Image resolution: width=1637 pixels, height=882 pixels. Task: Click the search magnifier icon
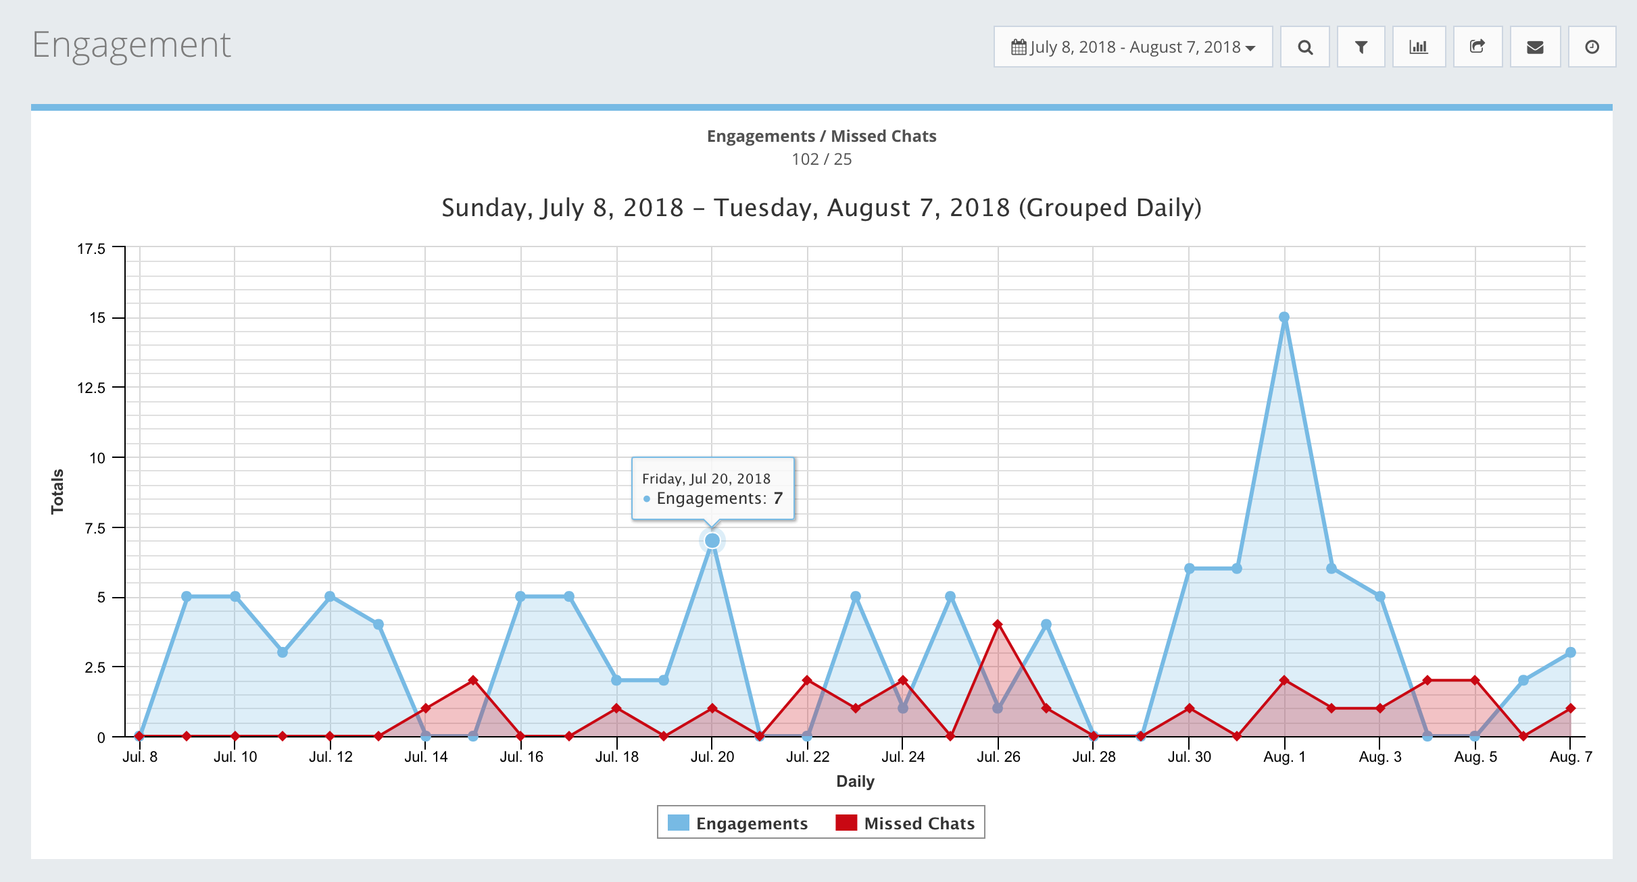point(1305,47)
